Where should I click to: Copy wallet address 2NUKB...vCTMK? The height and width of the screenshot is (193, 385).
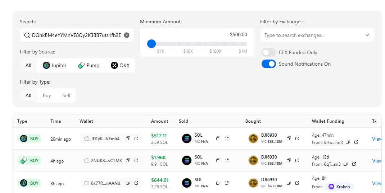[x=128, y=160]
